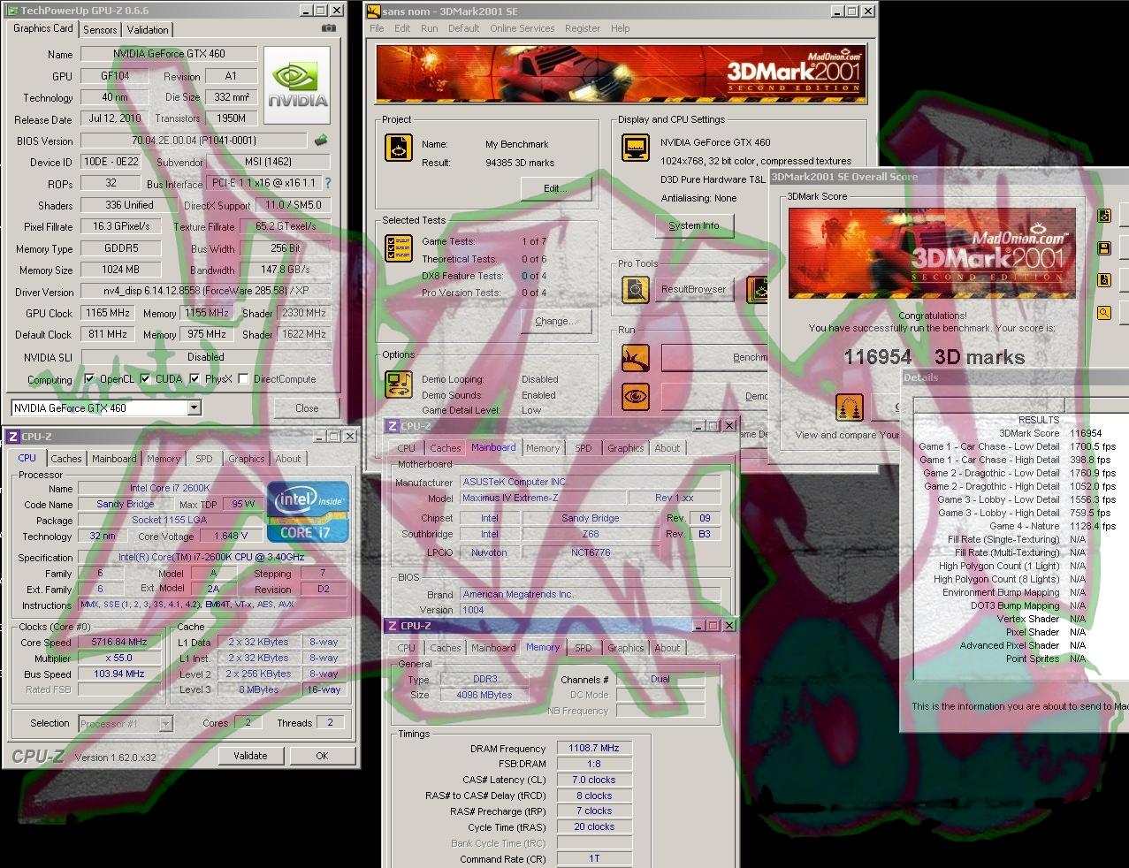Open the Processor #1 Selection dropdown
Image resolution: width=1129 pixels, height=868 pixels.
165,724
